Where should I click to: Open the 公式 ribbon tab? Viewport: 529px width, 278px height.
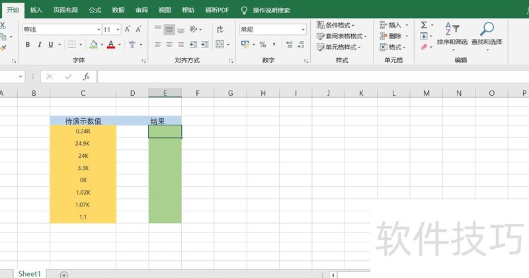pos(95,10)
